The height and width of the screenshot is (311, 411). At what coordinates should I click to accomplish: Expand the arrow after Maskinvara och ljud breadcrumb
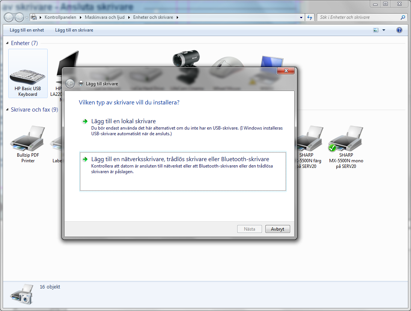tap(129, 17)
